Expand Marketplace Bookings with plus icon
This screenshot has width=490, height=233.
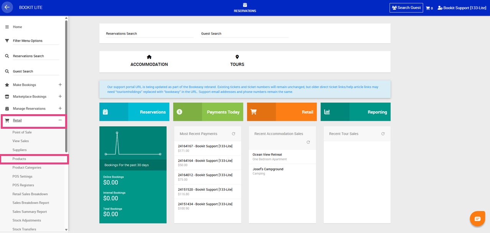click(60, 97)
